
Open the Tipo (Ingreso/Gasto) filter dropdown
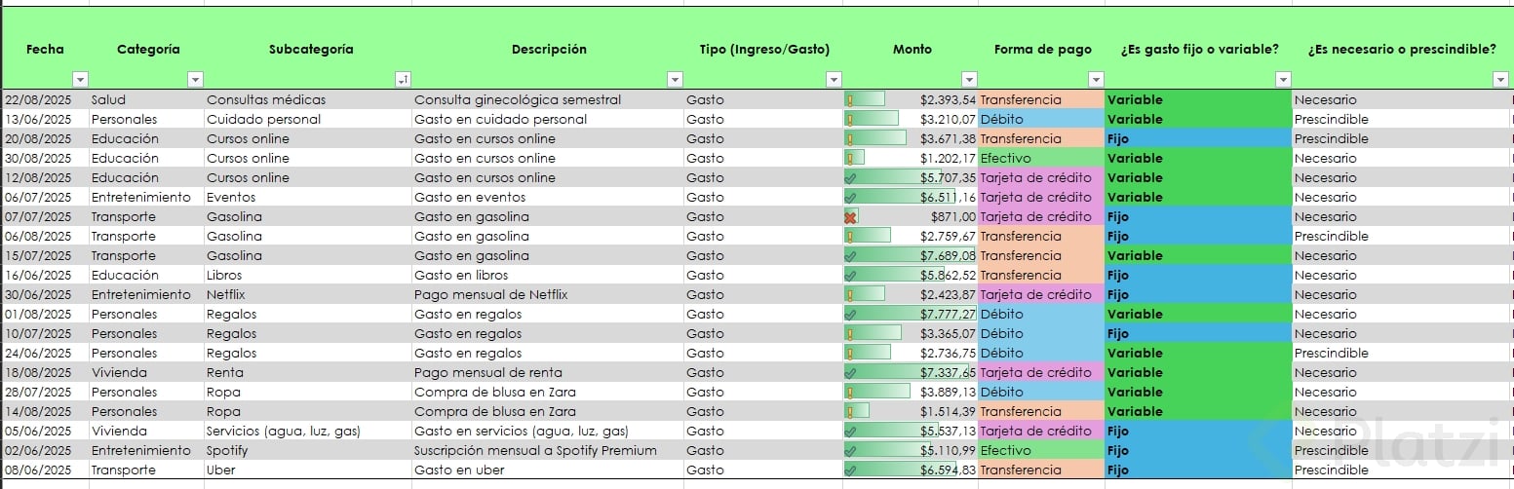tap(834, 80)
